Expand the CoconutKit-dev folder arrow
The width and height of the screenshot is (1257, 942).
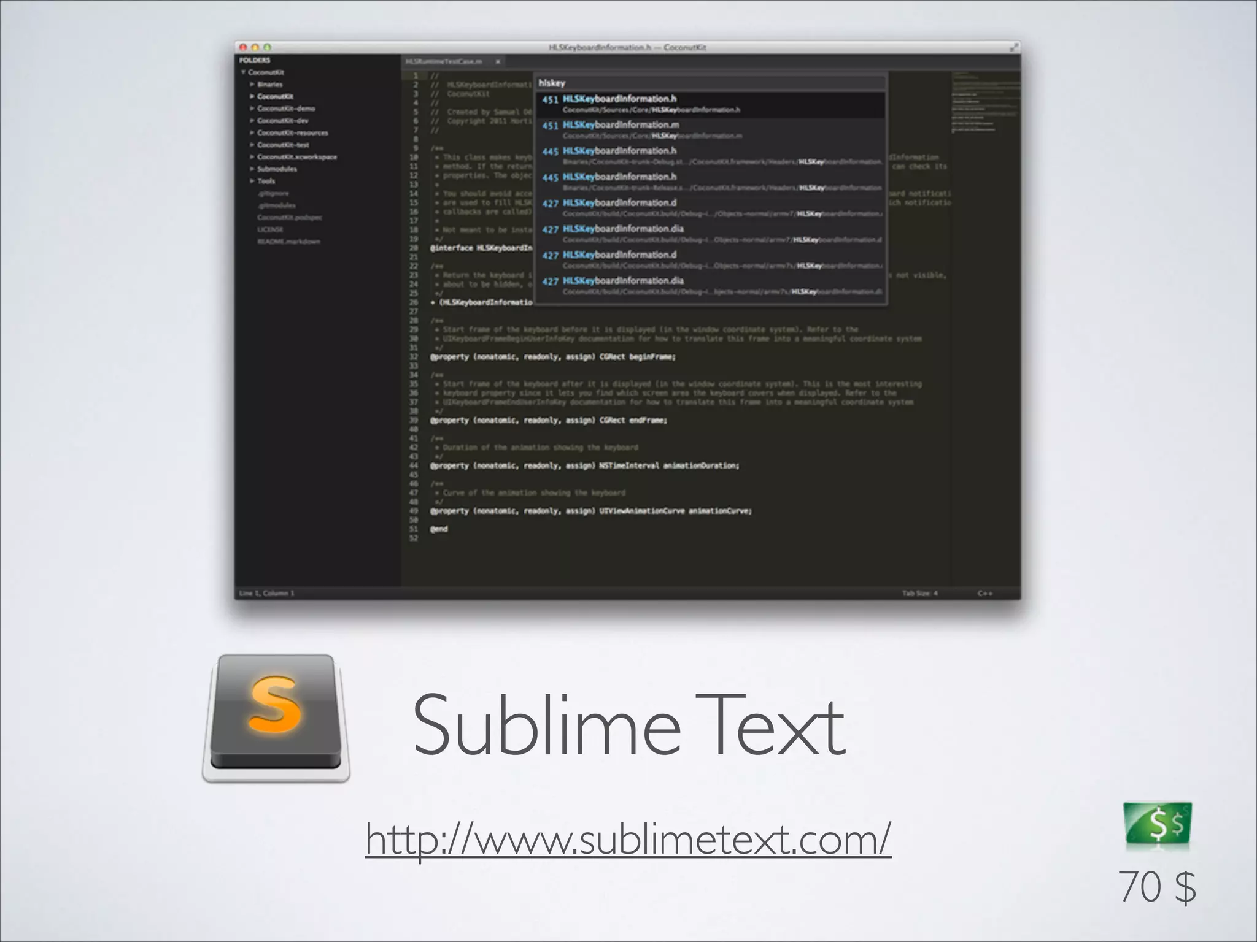[x=252, y=121]
